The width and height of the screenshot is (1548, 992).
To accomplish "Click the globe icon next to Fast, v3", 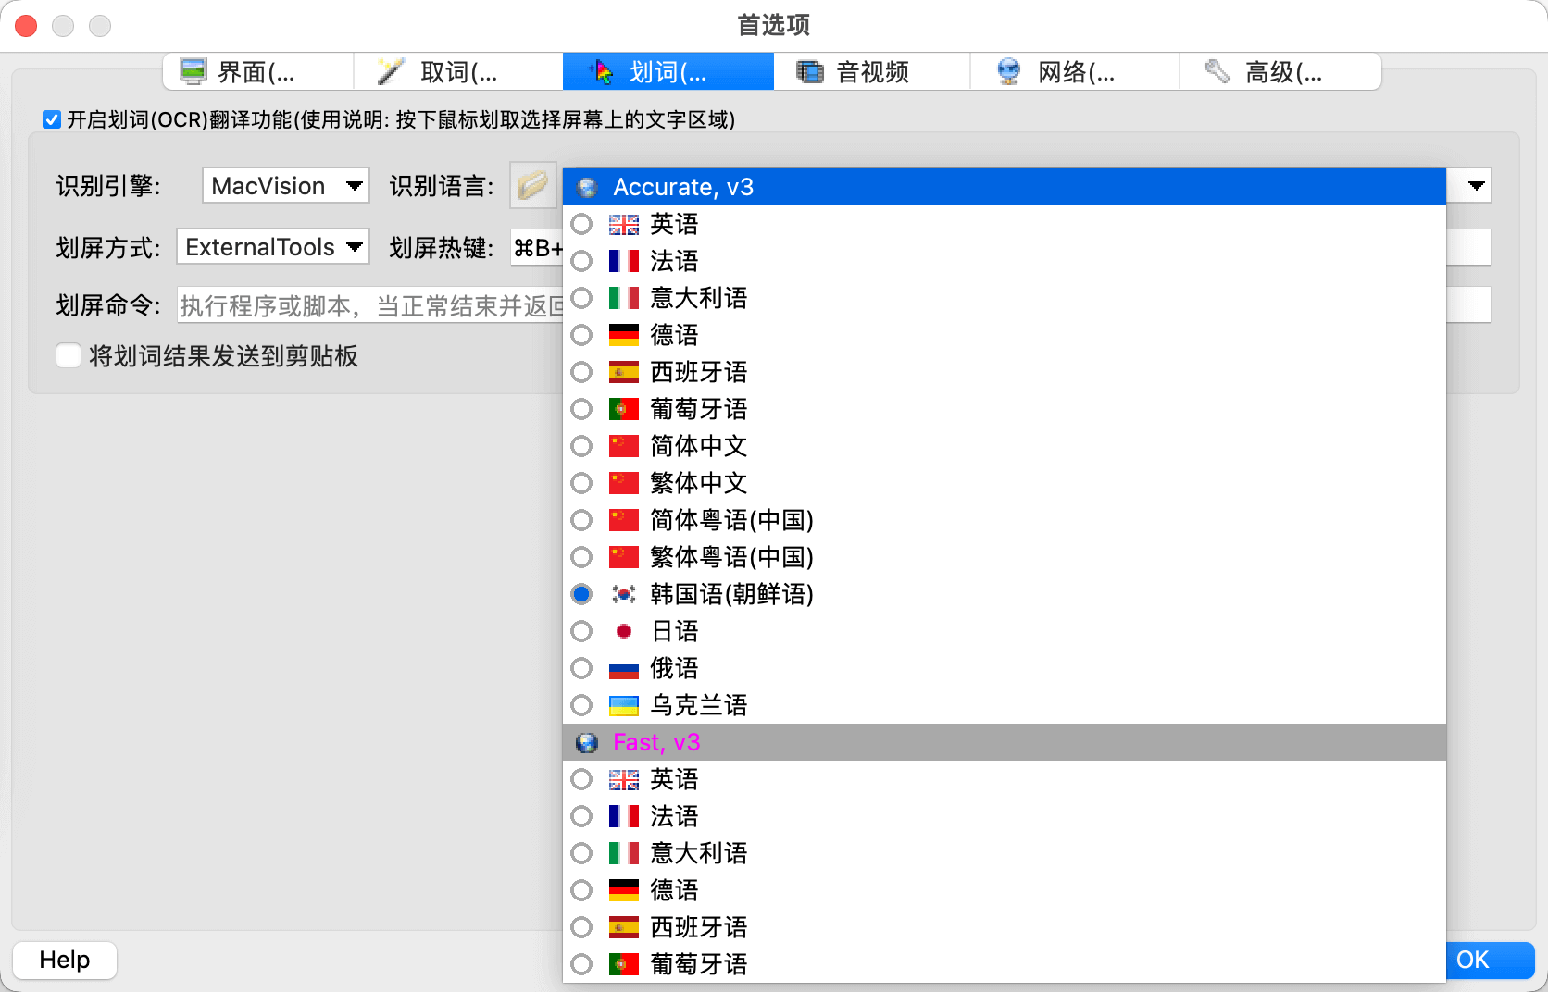I will (586, 742).
